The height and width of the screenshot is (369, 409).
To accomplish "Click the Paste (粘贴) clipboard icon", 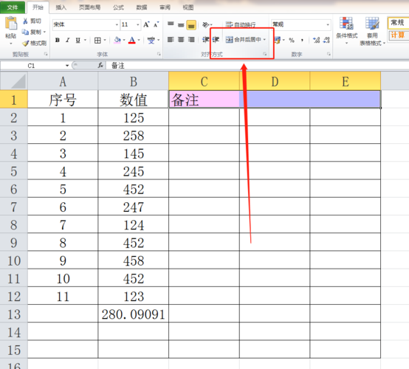I will [11, 23].
